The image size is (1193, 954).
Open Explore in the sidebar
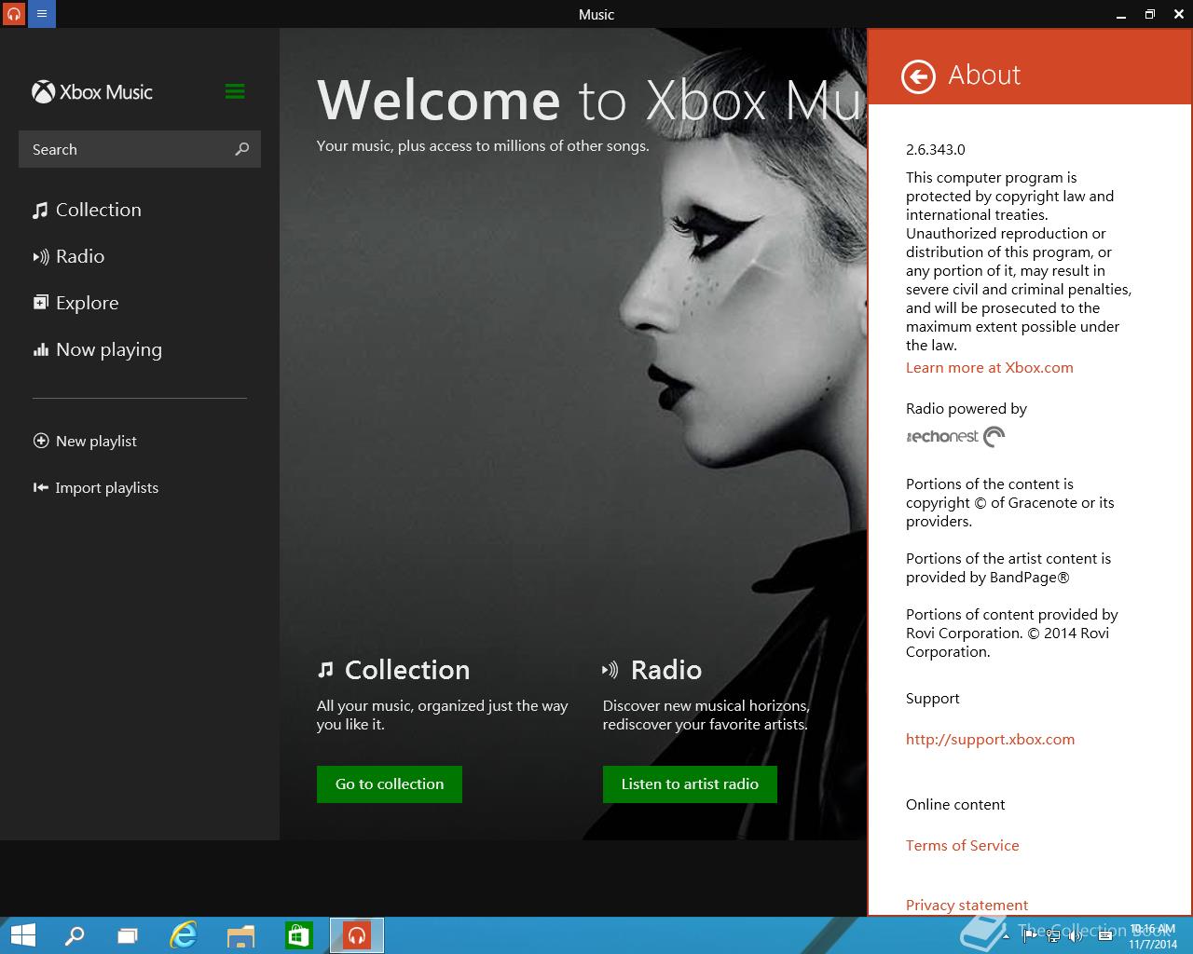click(x=75, y=303)
